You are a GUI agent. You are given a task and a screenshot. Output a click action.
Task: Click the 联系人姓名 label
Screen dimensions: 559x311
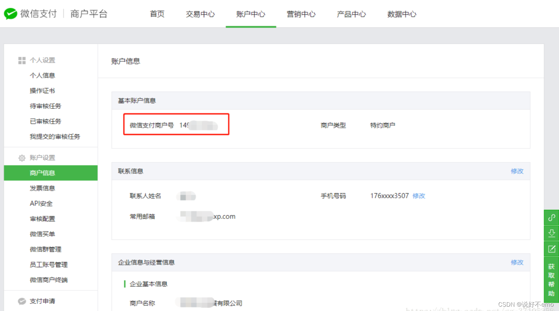tap(145, 196)
